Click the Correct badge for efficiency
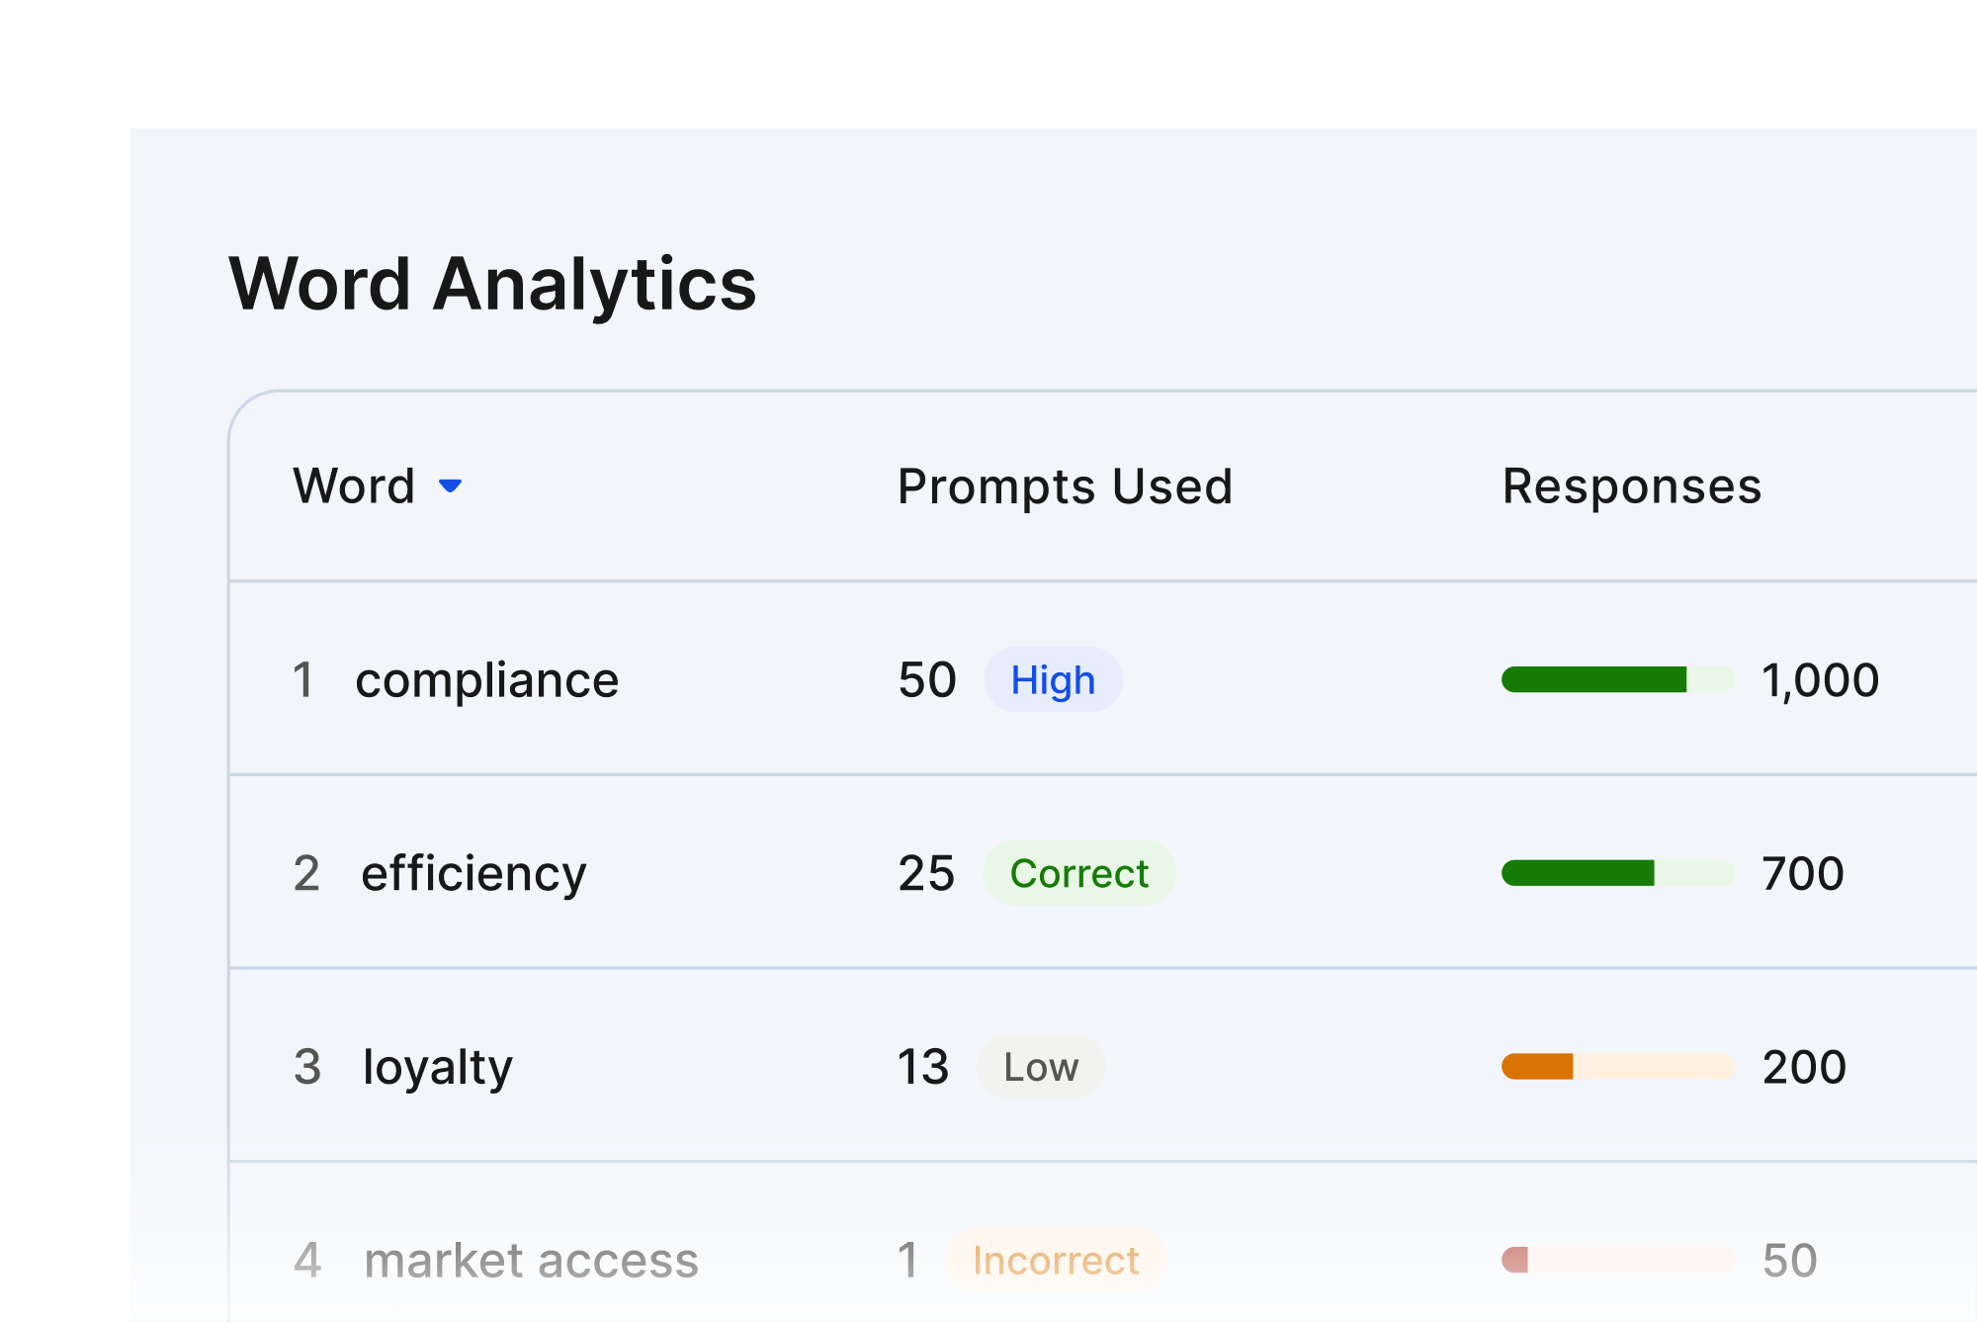1977x1322 pixels. tap(1078, 874)
